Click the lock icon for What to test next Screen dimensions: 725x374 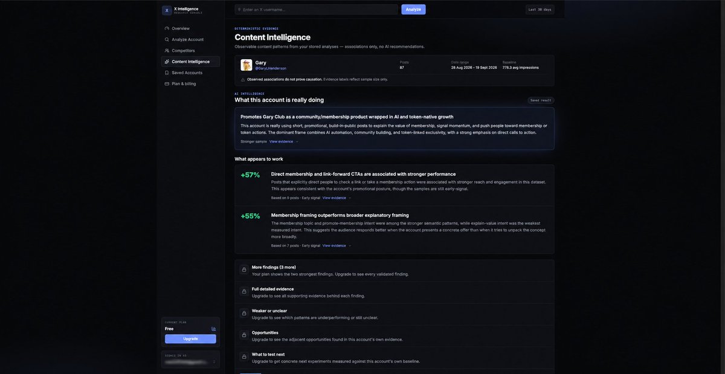coord(244,357)
